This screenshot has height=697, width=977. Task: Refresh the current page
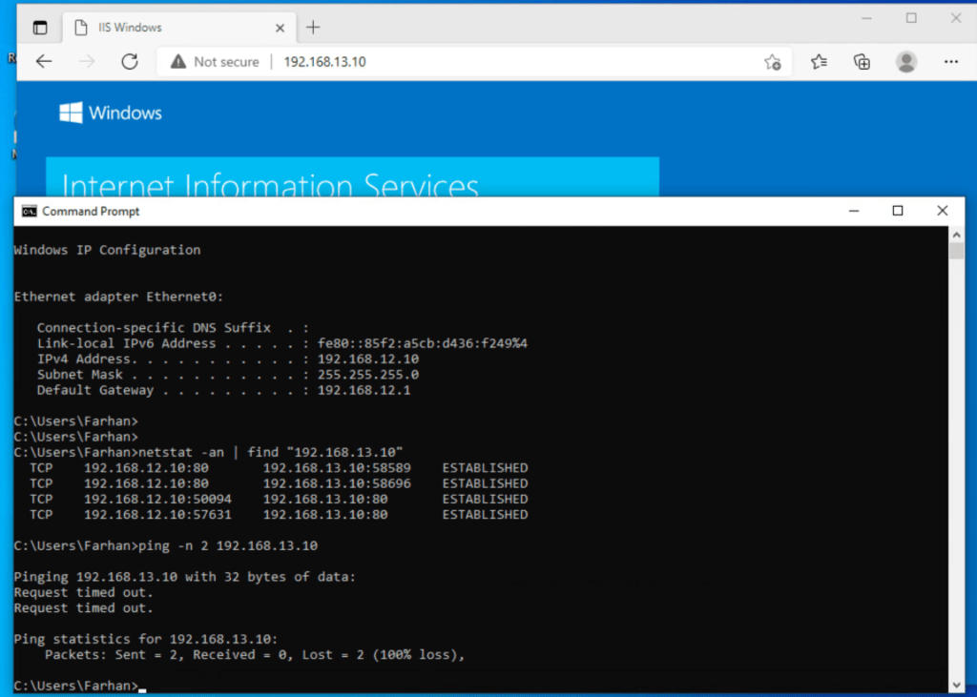[130, 62]
